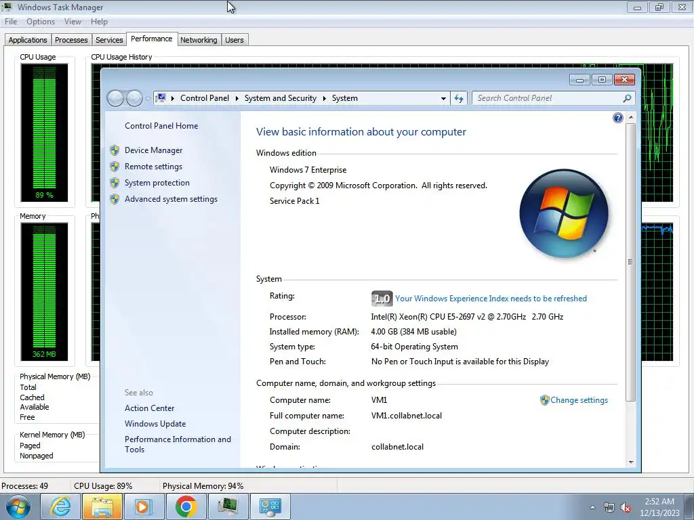694x520 pixels.
Task: Click the shield icon beside System protection
Action: 115,183
